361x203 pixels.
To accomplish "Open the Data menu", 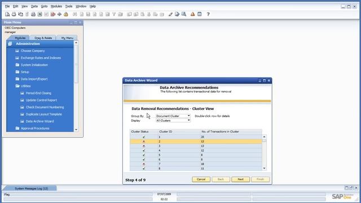I will (34, 6).
